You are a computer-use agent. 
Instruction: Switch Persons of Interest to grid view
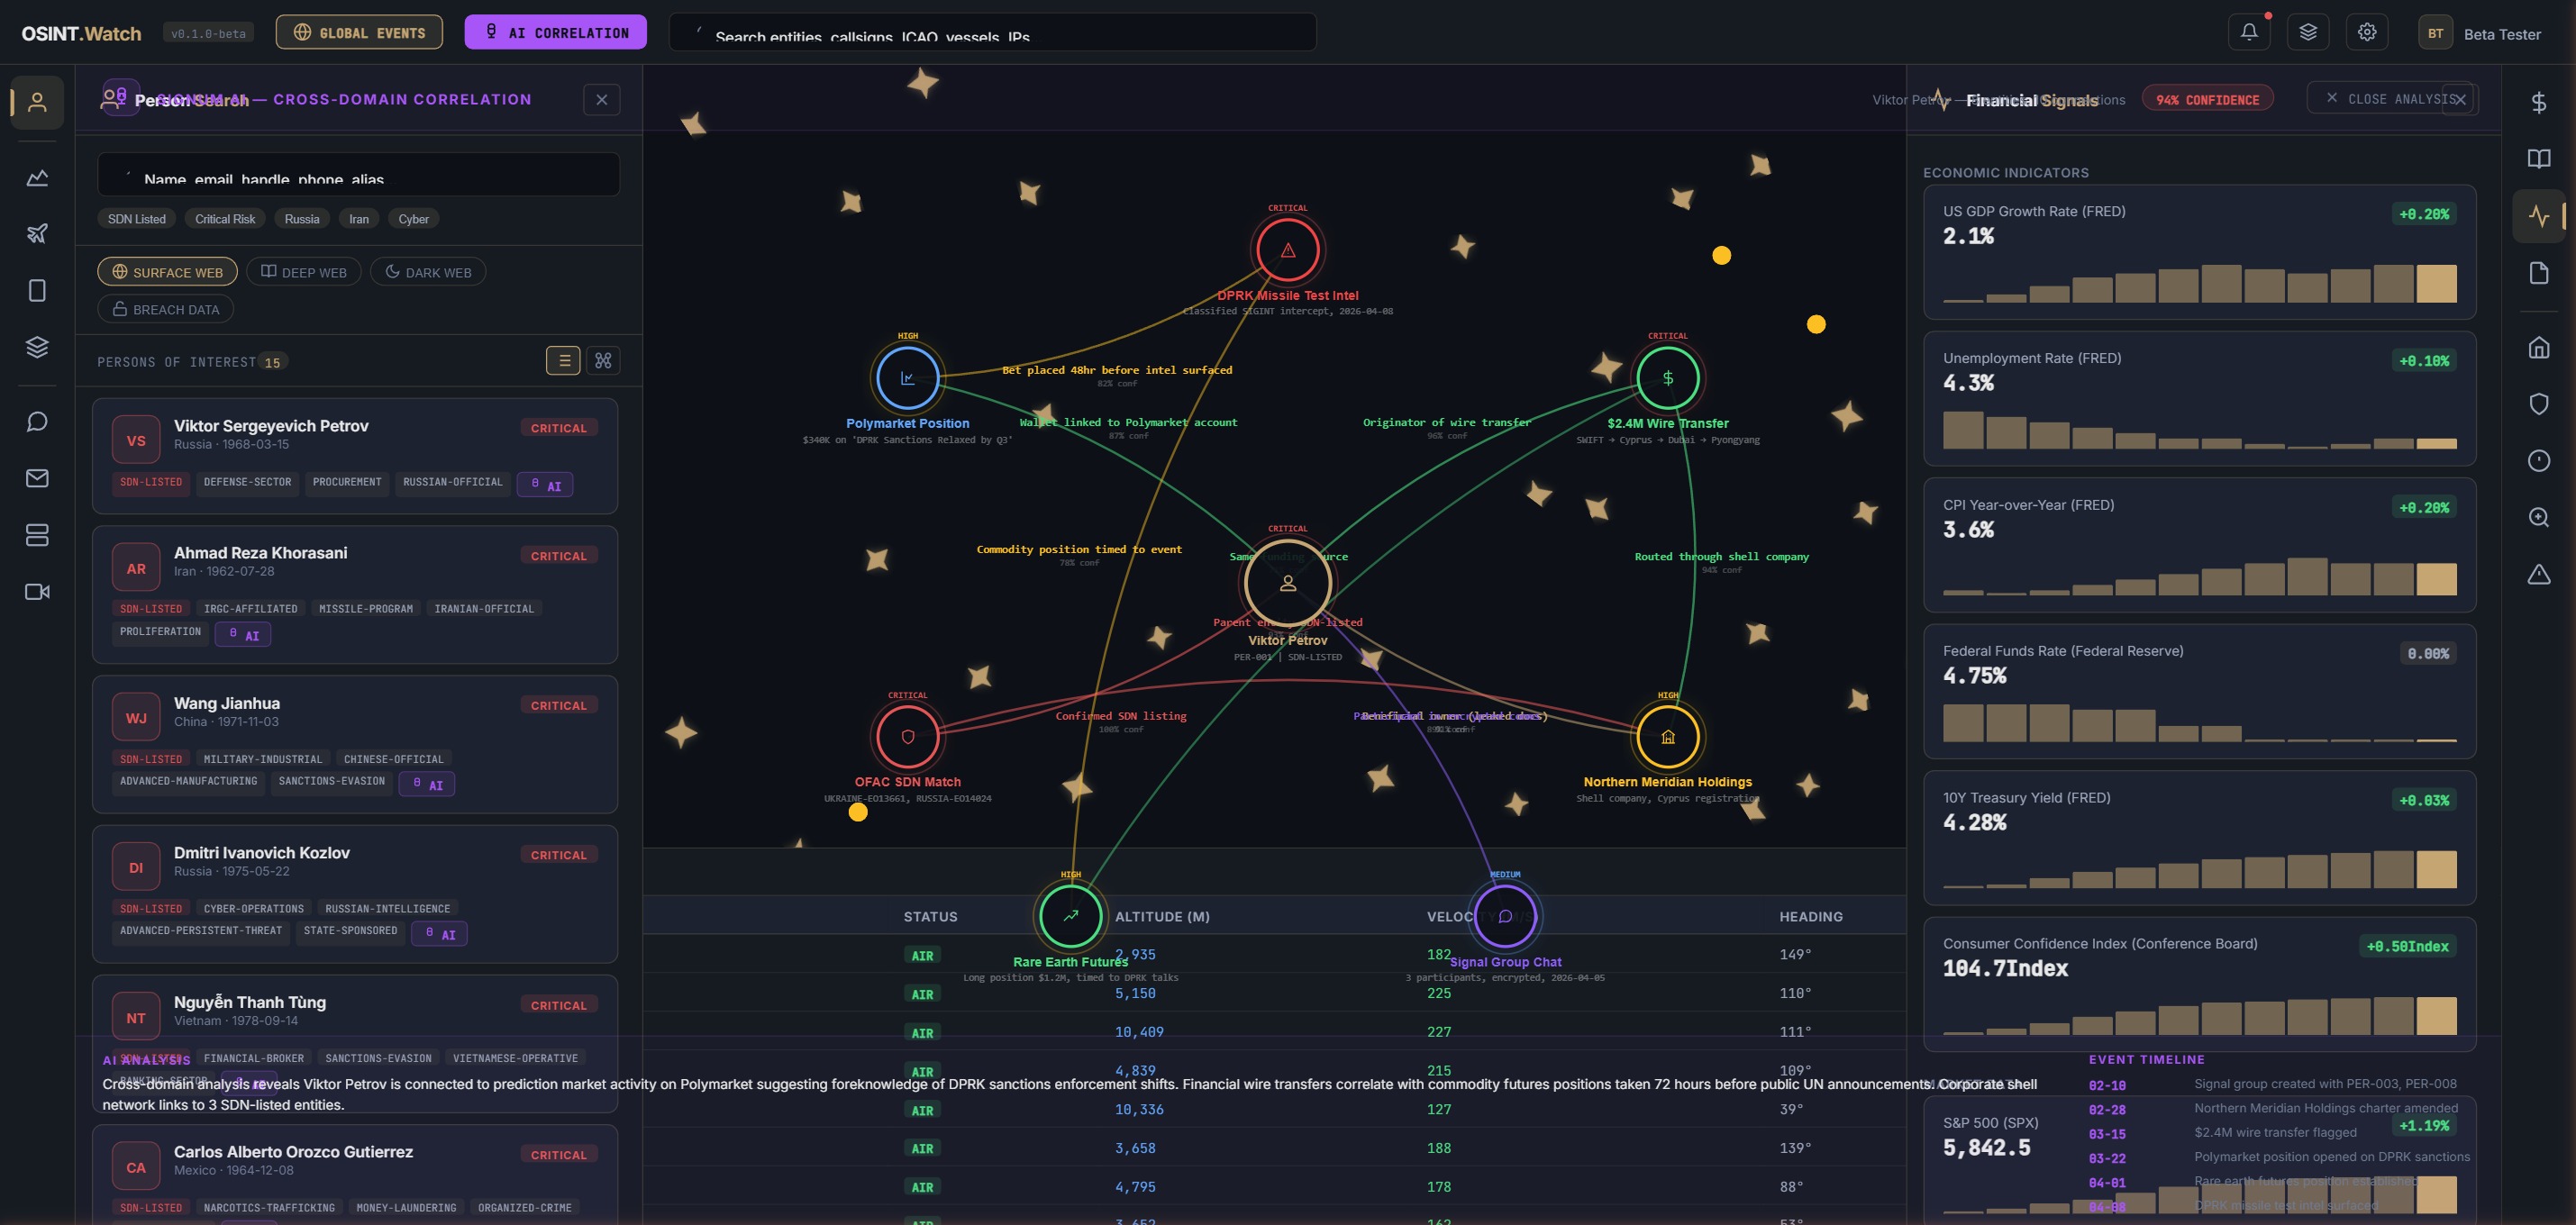click(x=603, y=360)
